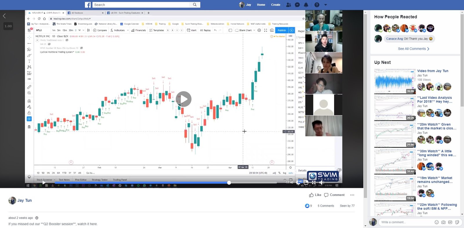The height and width of the screenshot is (228, 464).
Task: Open the Strategy Tester tab
Action: coord(100,180)
